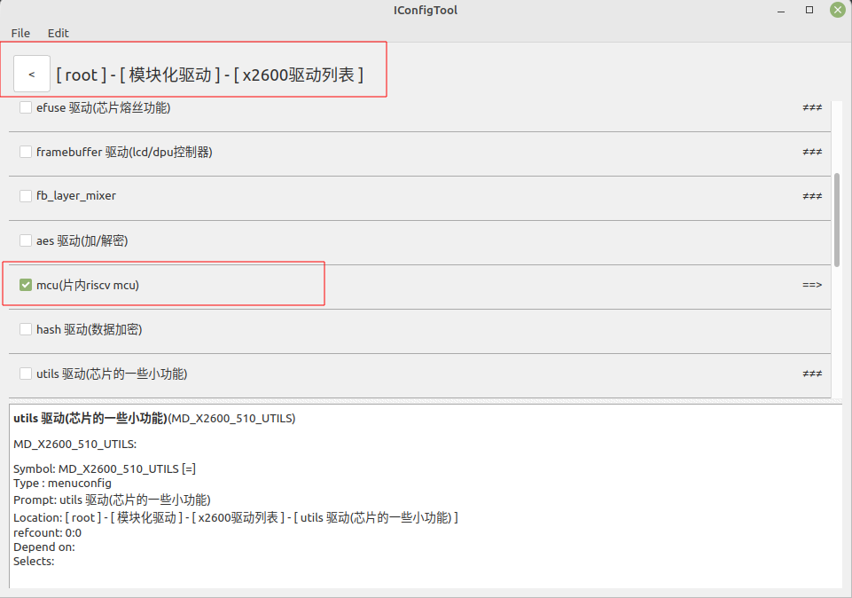The image size is (852, 598).
Task: Click fb_layer_mixer row submenu indicator
Action: point(811,196)
